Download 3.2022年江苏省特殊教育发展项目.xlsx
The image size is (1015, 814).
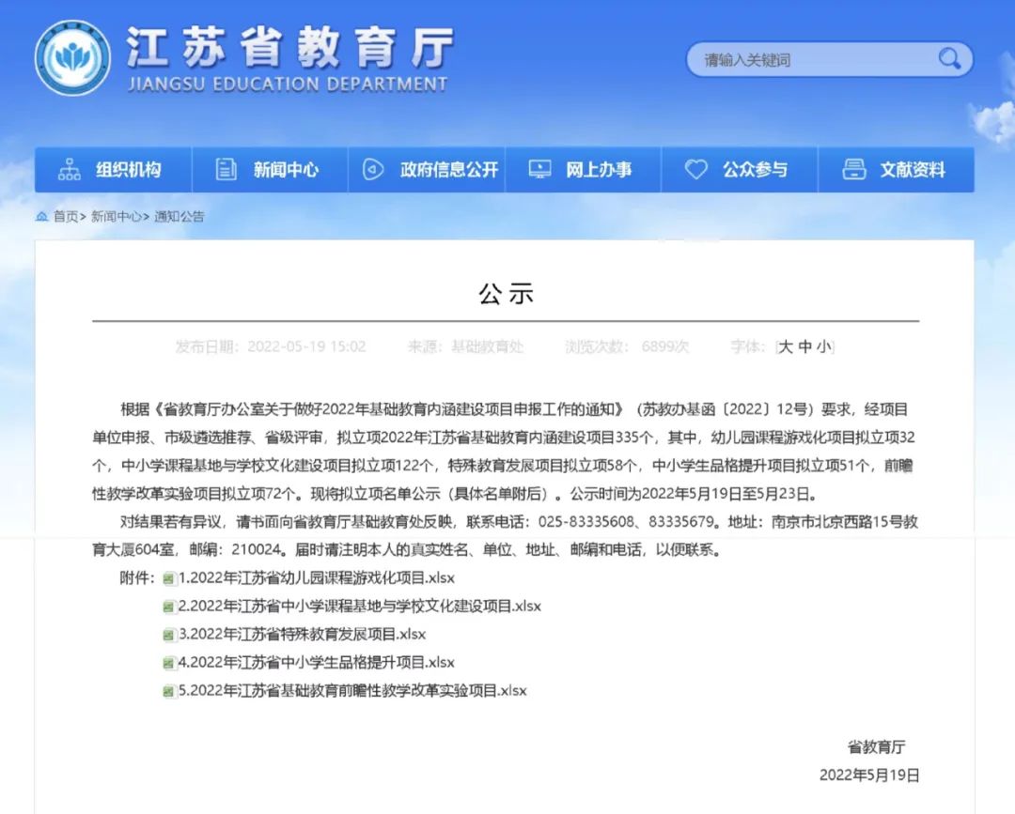click(x=303, y=635)
